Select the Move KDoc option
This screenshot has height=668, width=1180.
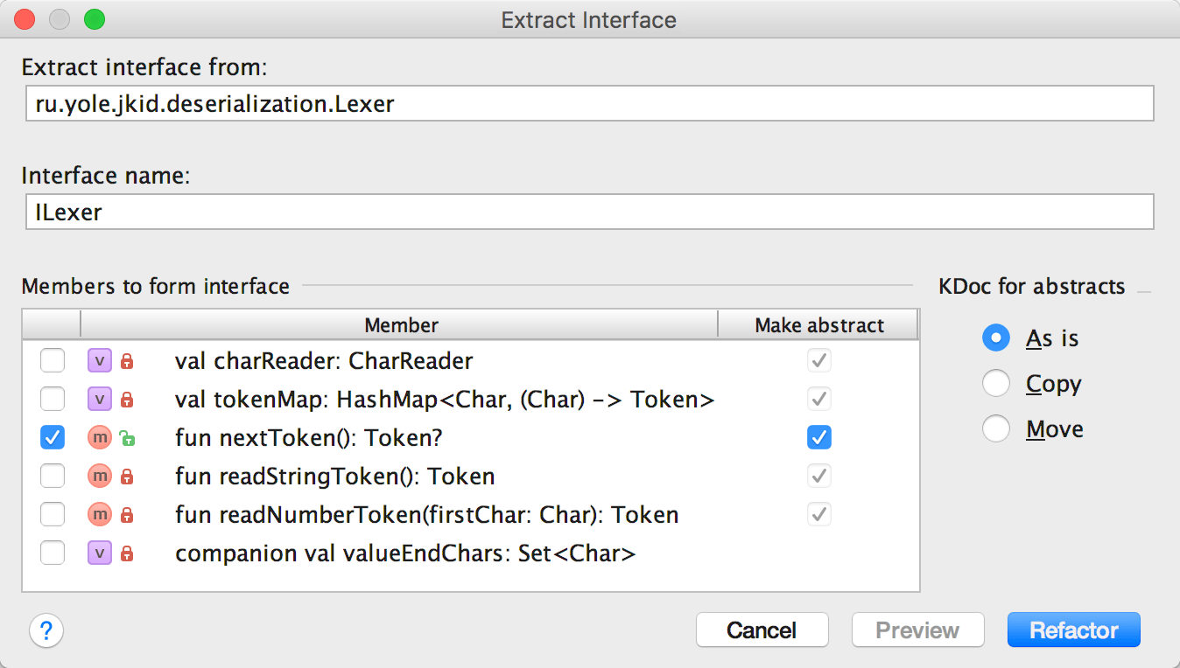pos(996,429)
